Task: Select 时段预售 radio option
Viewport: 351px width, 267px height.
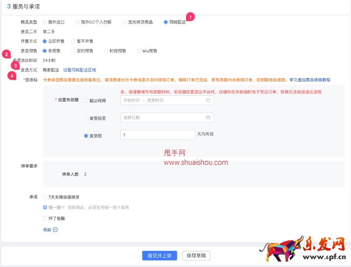Action: point(106,51)
